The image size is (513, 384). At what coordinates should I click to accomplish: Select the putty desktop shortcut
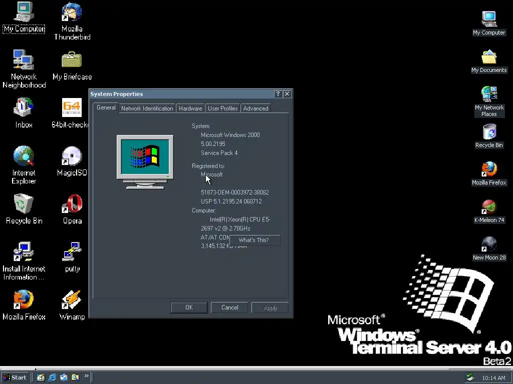click(72, 257)
